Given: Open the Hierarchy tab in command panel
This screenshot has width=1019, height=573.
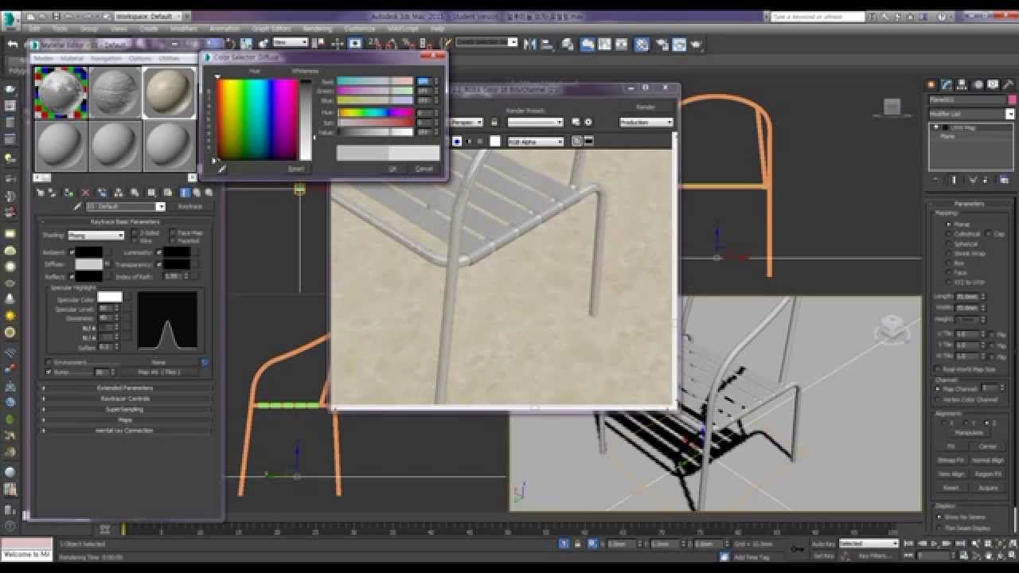Looking at the screenshot, I should pos(962,84).
